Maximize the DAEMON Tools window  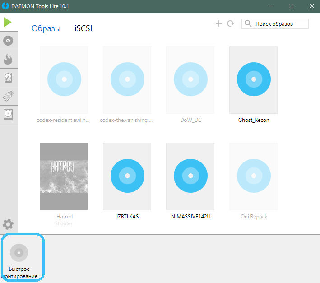coord(291,6)
